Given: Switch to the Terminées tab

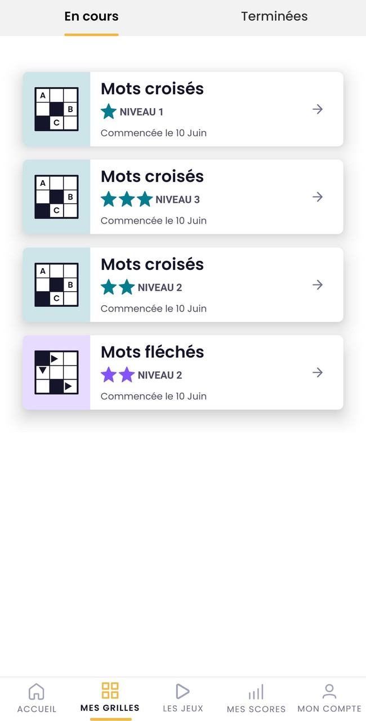Looking at the screenshot, I should click(x=274, y=16).
